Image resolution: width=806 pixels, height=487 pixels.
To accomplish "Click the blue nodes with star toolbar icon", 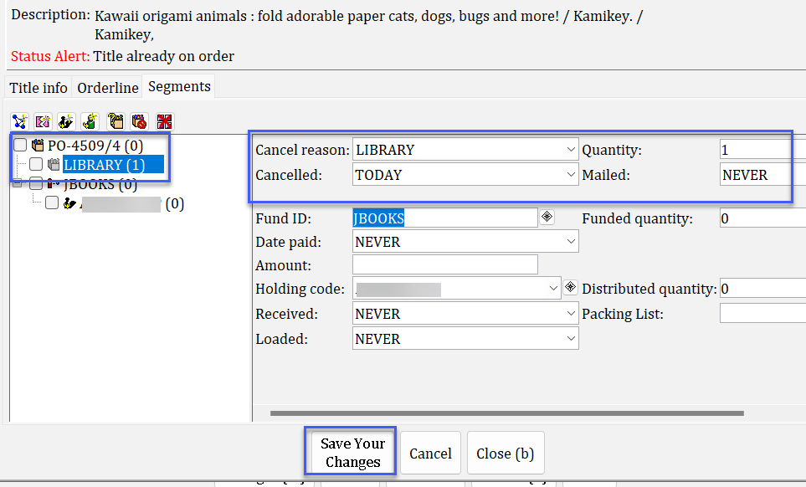I will [18, 122].
